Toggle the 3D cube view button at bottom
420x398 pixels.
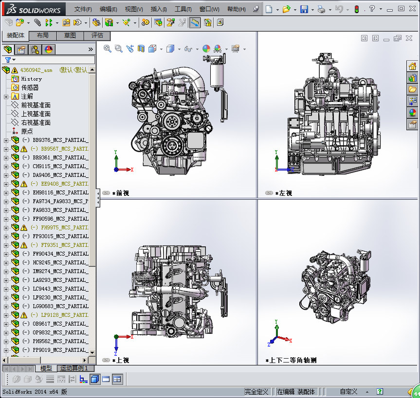95,379
